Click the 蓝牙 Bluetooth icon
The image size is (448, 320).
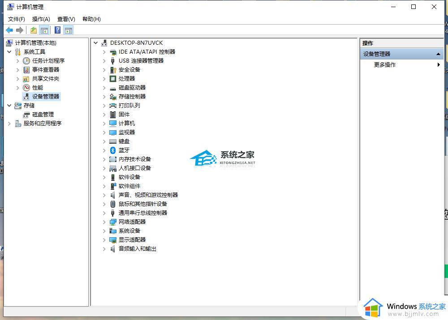click(113, 150)
